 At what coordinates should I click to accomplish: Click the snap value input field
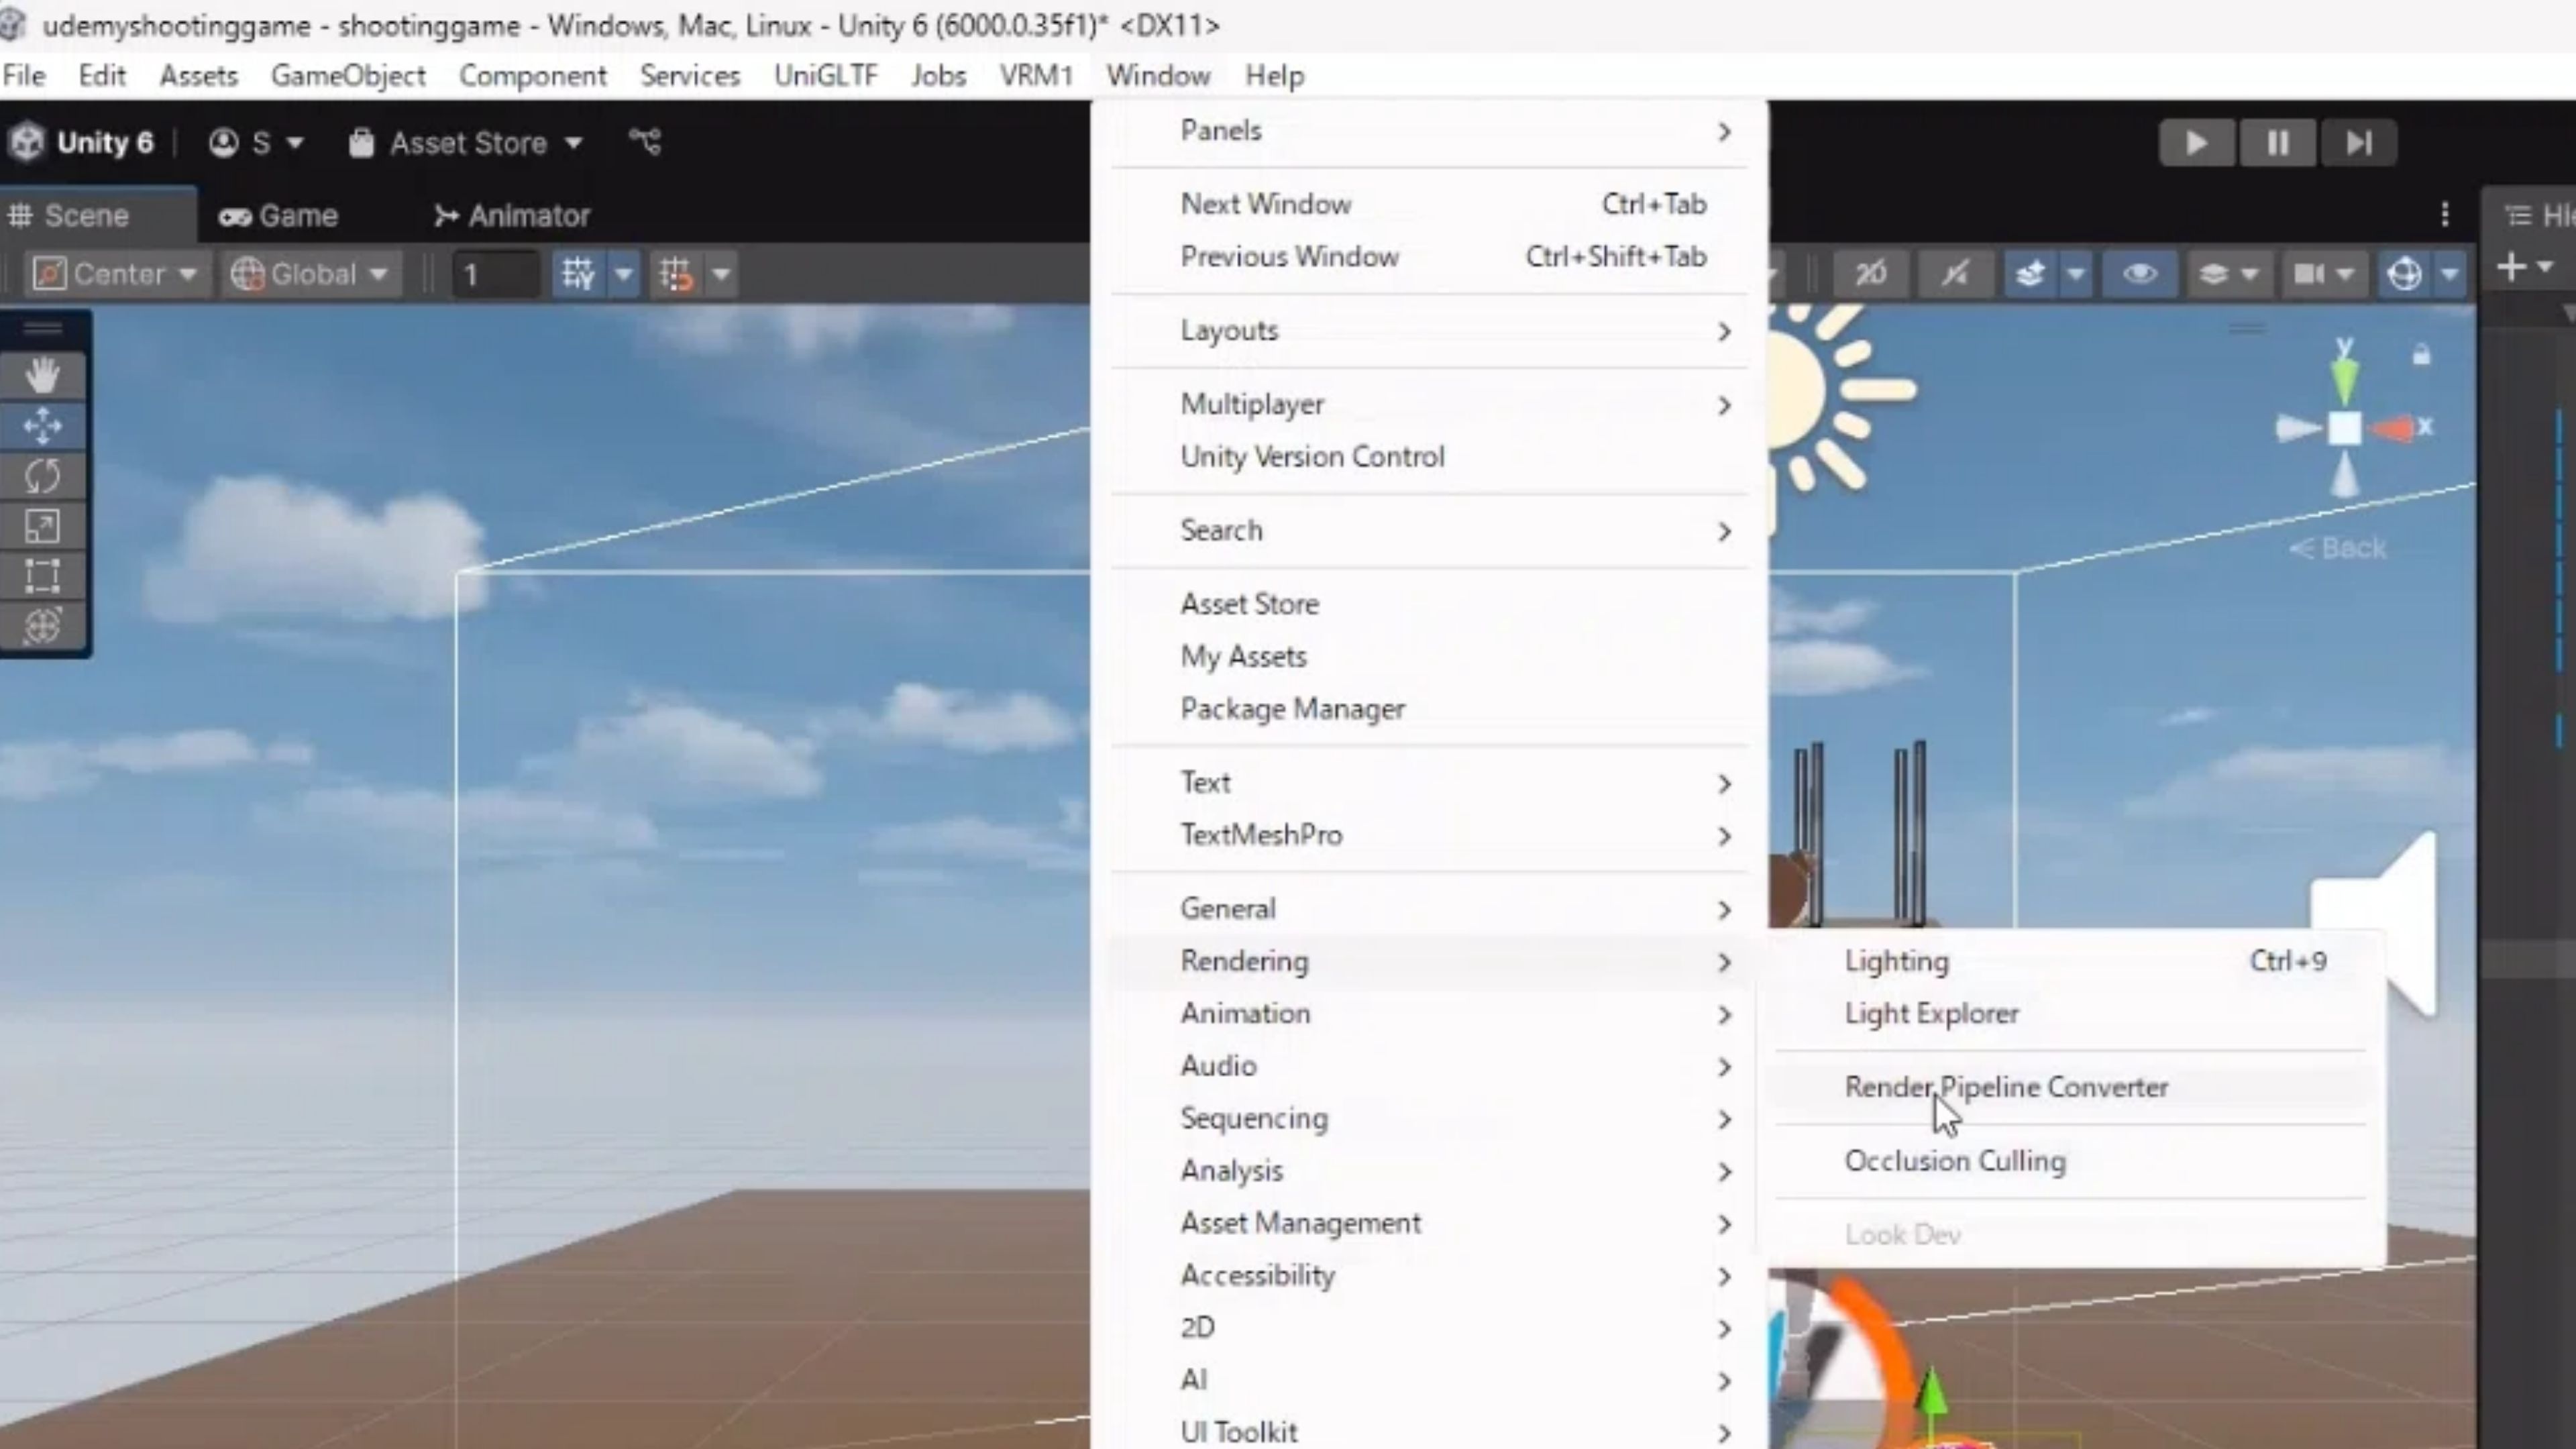[x=495, y=274]
